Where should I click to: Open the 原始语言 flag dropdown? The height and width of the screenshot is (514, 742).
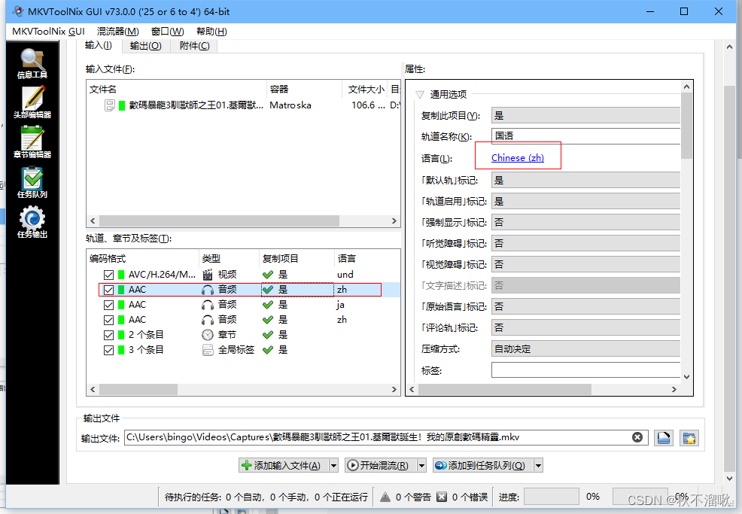(585, 306)
